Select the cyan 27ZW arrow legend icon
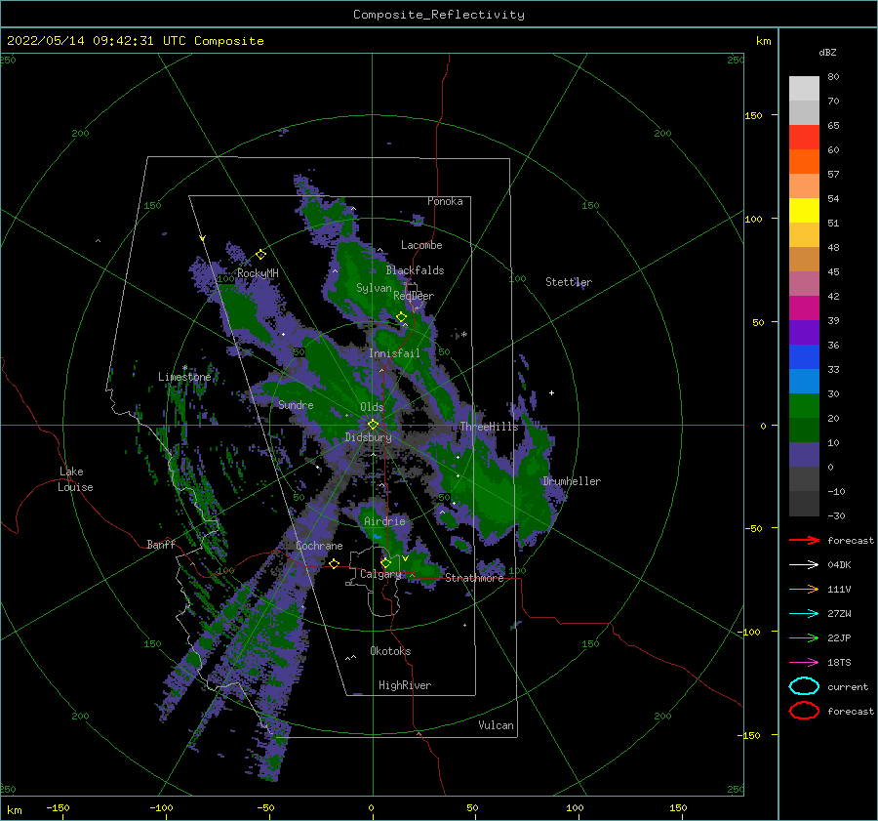 pos(804,614)
